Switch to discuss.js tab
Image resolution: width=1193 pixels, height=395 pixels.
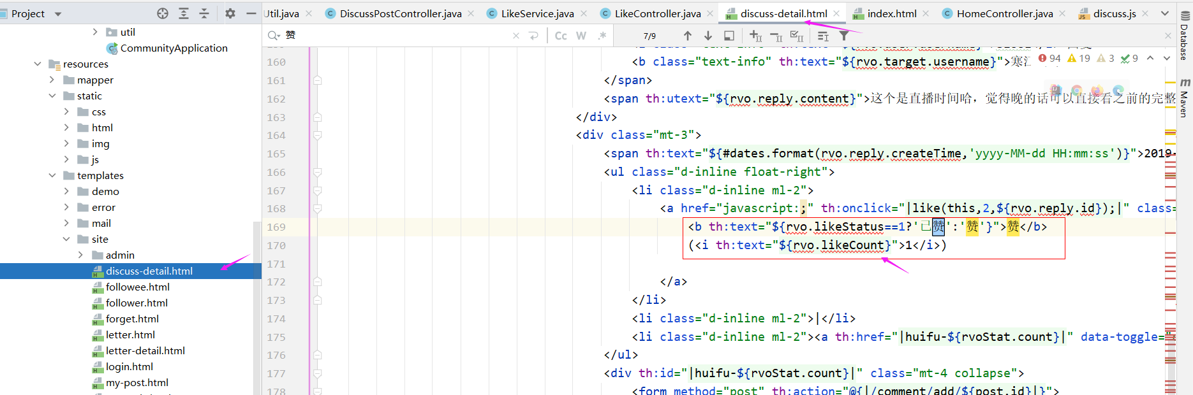[1114, 13]
